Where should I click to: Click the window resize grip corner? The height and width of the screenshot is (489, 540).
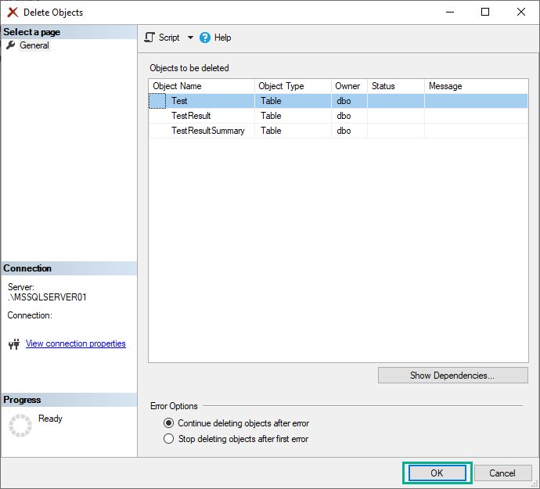pos(535,484)
